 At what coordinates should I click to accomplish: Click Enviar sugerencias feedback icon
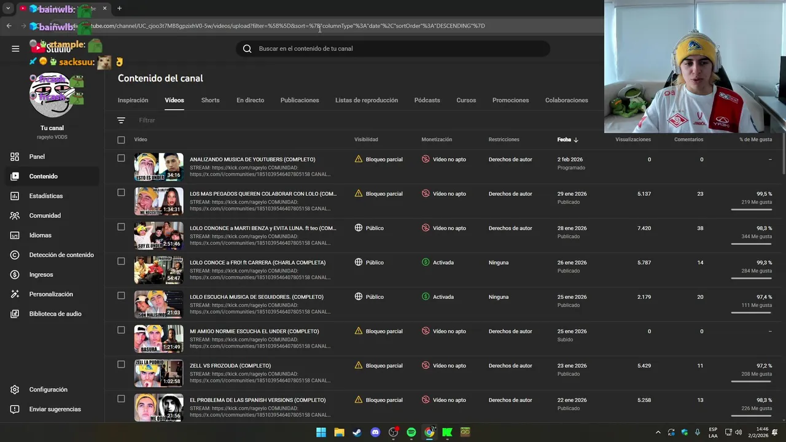click(x=15, y=409)
